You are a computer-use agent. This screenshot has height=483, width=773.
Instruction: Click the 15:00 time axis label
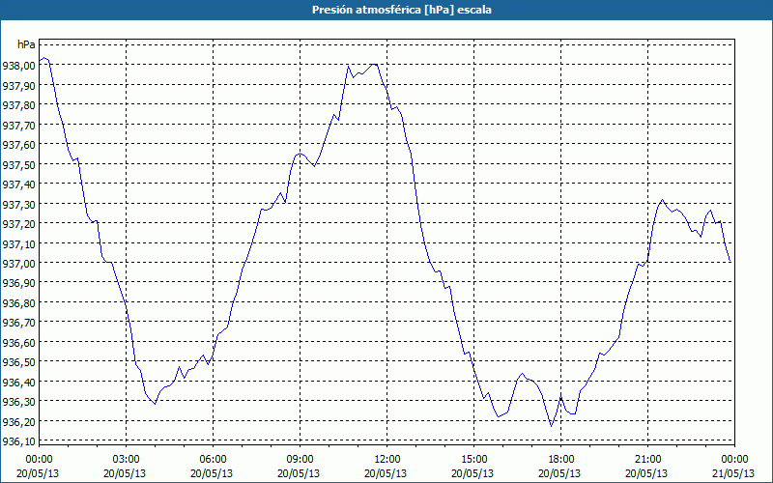[x=473, y=460]
